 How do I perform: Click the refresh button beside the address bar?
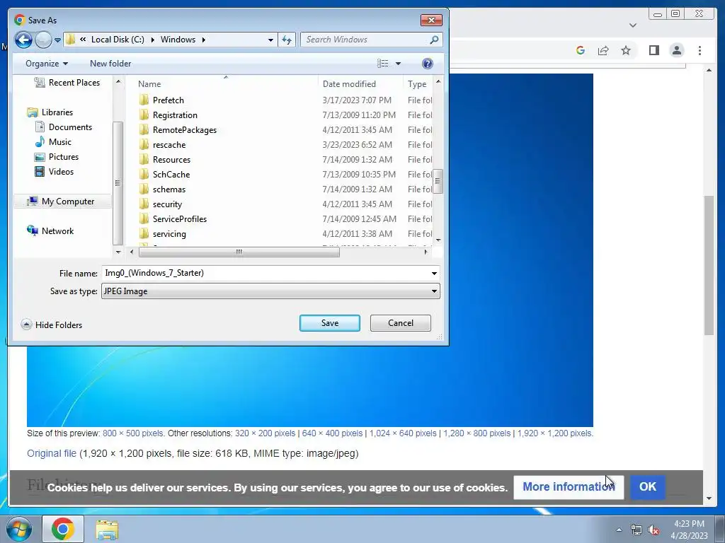pyautogui.click(x=287, y=40)
